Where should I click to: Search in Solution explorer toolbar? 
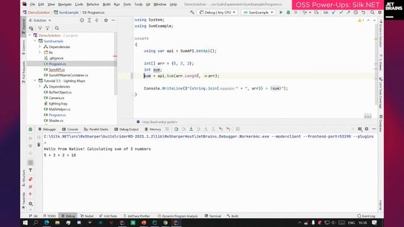click(x=57, y=28)
